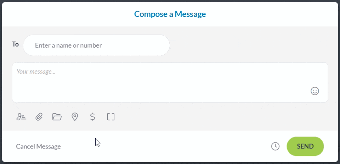Viewport: 340px width, 164px height.
Task: Discard the draft via Cancel Message
Action: [38, 146]
